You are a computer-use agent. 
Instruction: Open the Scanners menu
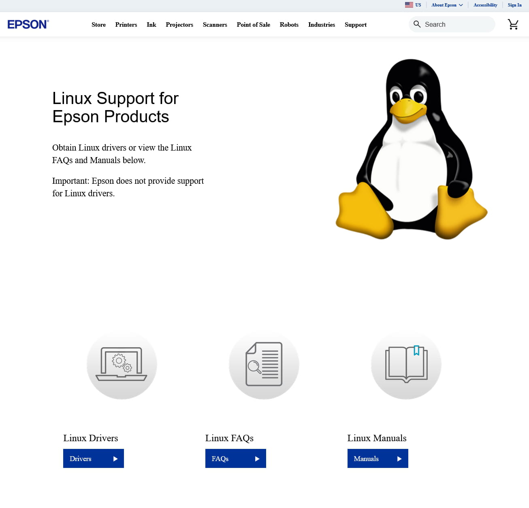215,25
